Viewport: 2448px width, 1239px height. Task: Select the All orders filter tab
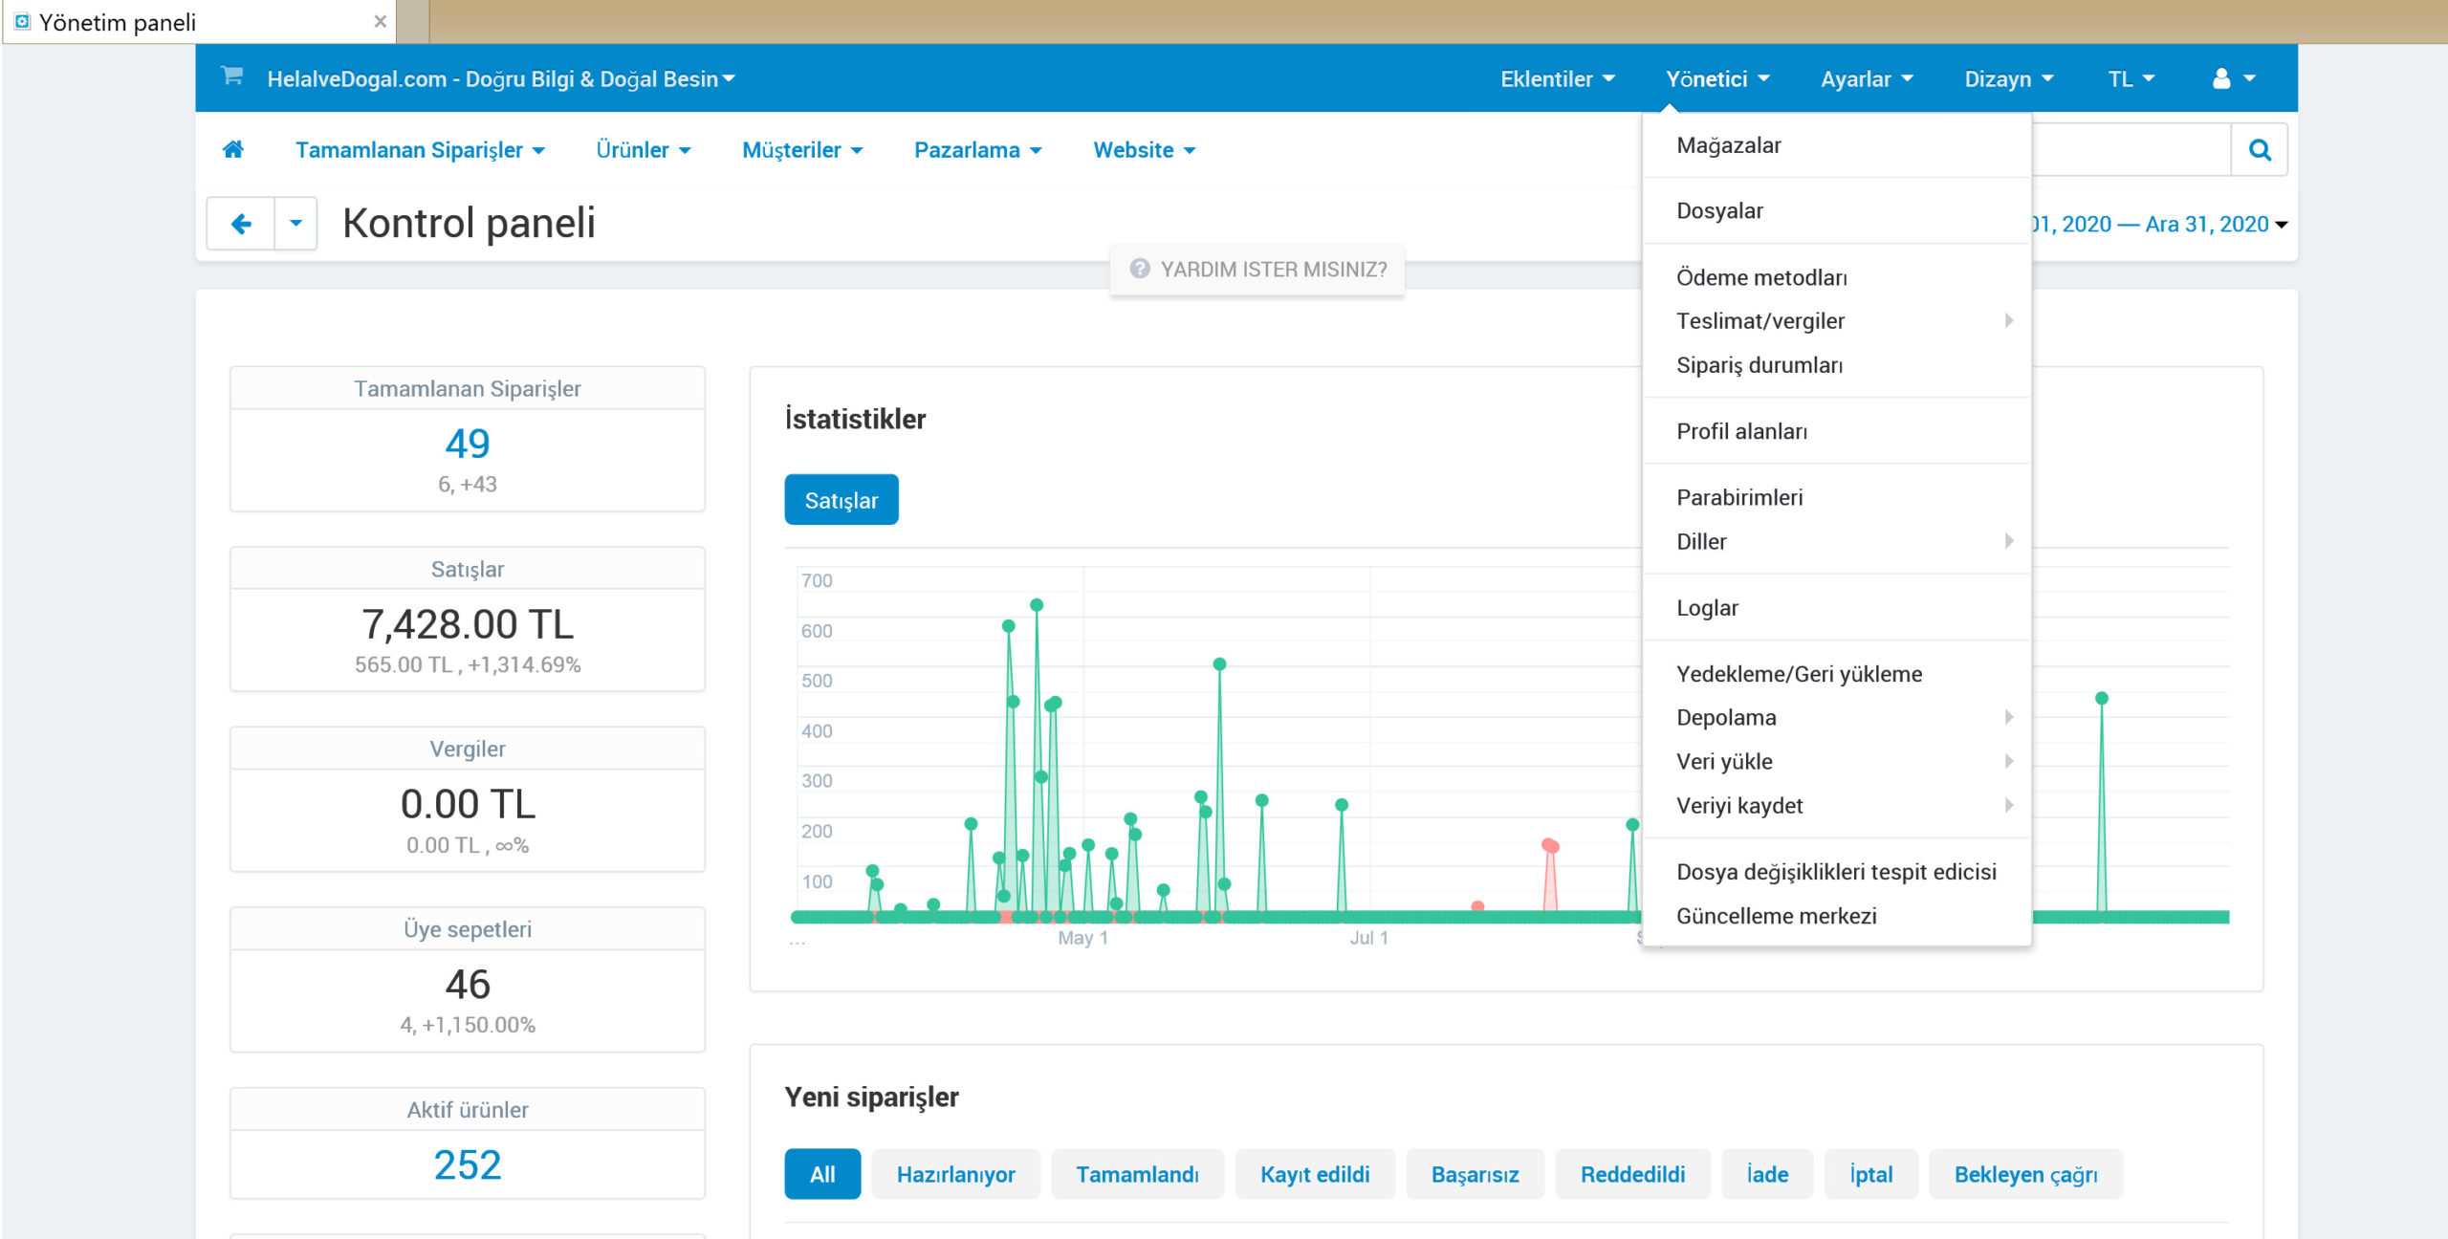tap(822, 1174)
